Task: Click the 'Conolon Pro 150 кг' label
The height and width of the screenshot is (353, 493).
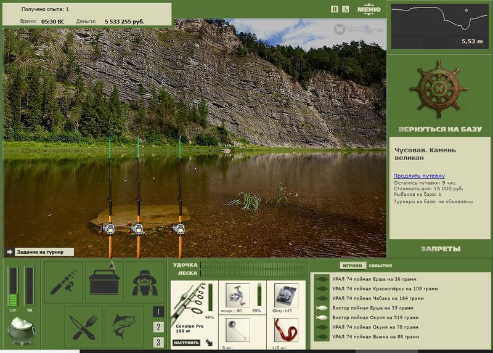Action: (190, 328)
